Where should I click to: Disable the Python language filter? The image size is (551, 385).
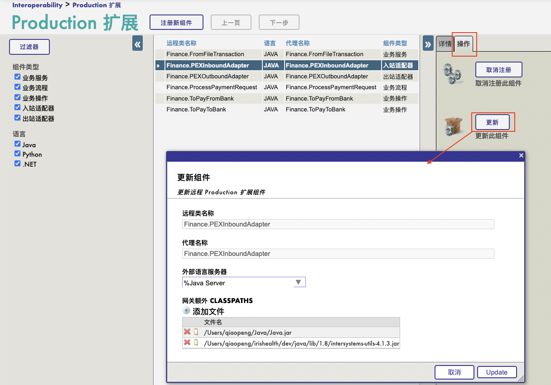[18, 154]
